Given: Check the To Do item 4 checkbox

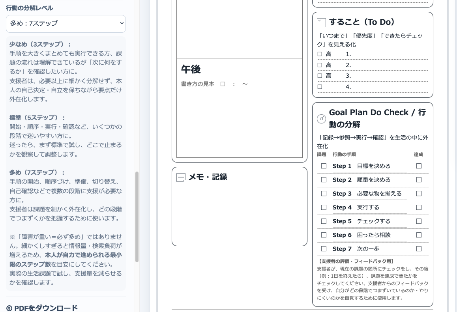Looking at the screenshot, I should point(320,87).
